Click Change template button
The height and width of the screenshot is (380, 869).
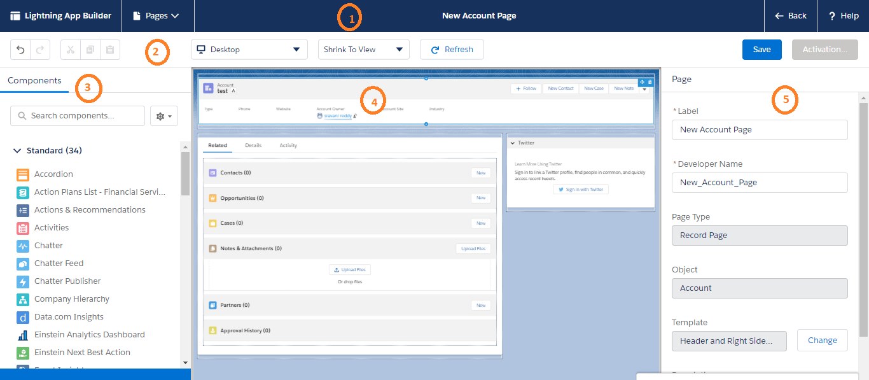click(x=823, y=341)
